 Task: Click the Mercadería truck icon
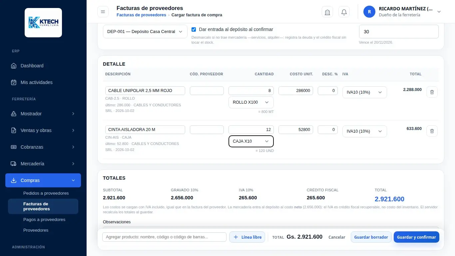pyautogui.click(x=14, y=164)
